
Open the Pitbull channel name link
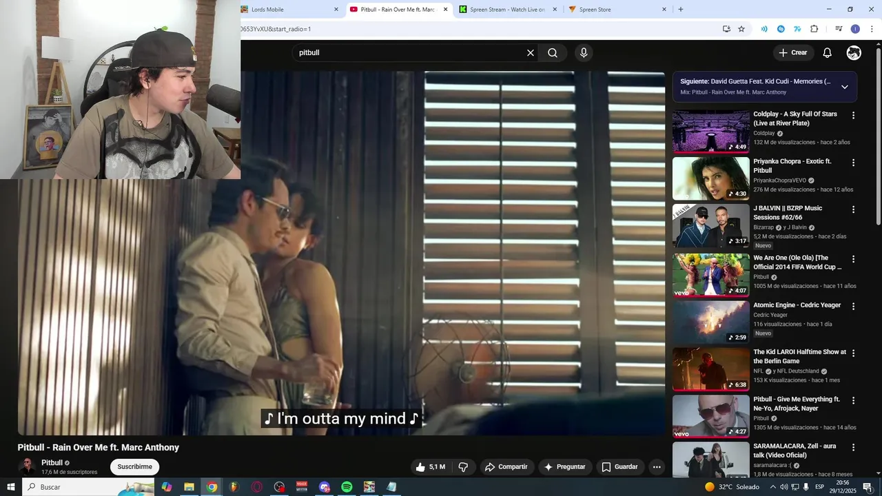click(x=52, y=463)
